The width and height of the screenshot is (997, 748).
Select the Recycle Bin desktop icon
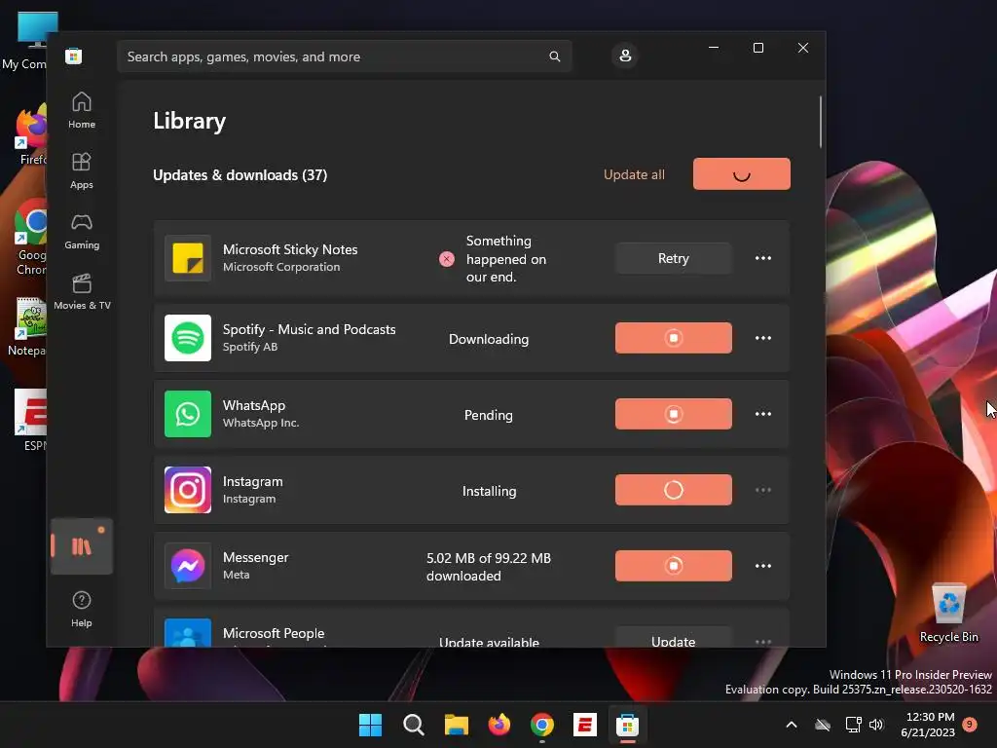[948, 613]
